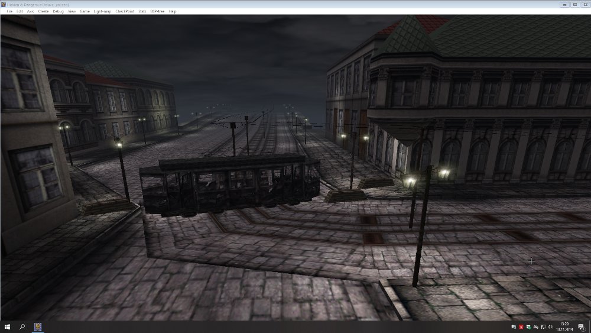Image resolution: width=591 pixels, height=333 pixels.
Task: Open the Stats menu
Action: click(x=142, y=11)
